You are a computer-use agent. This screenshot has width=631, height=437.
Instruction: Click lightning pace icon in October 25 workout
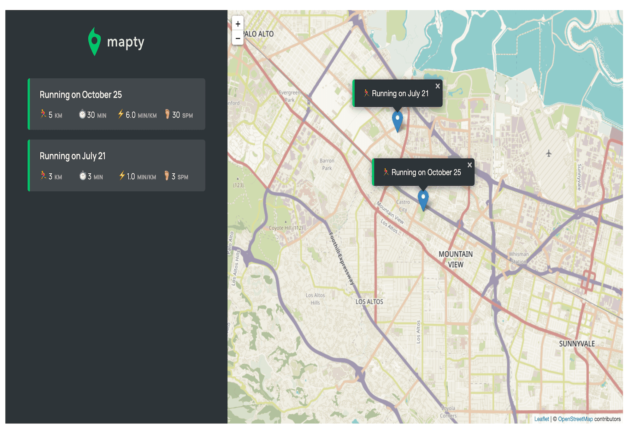(121, 114)
